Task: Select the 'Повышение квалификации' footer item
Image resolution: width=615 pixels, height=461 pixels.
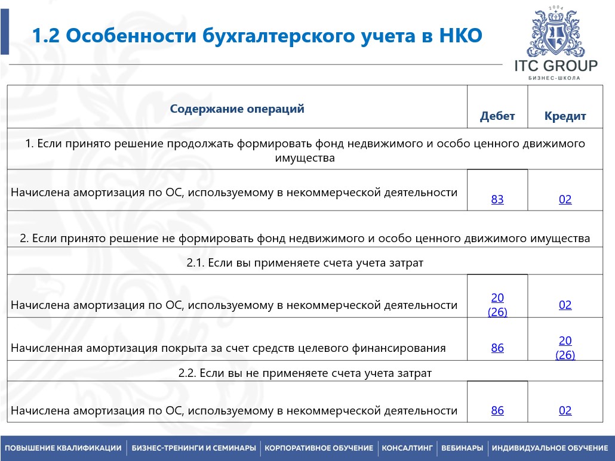Action: click(63, 448)
